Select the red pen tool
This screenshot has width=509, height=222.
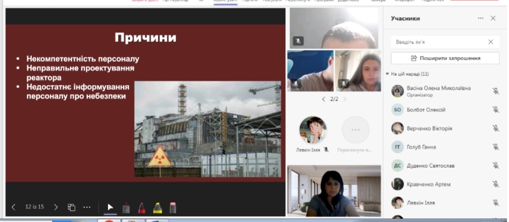click(142, 207)
